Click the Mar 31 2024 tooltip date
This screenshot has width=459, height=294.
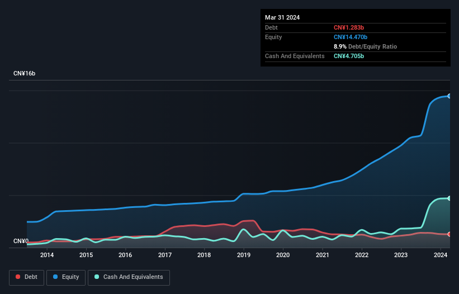pos(282,17)
